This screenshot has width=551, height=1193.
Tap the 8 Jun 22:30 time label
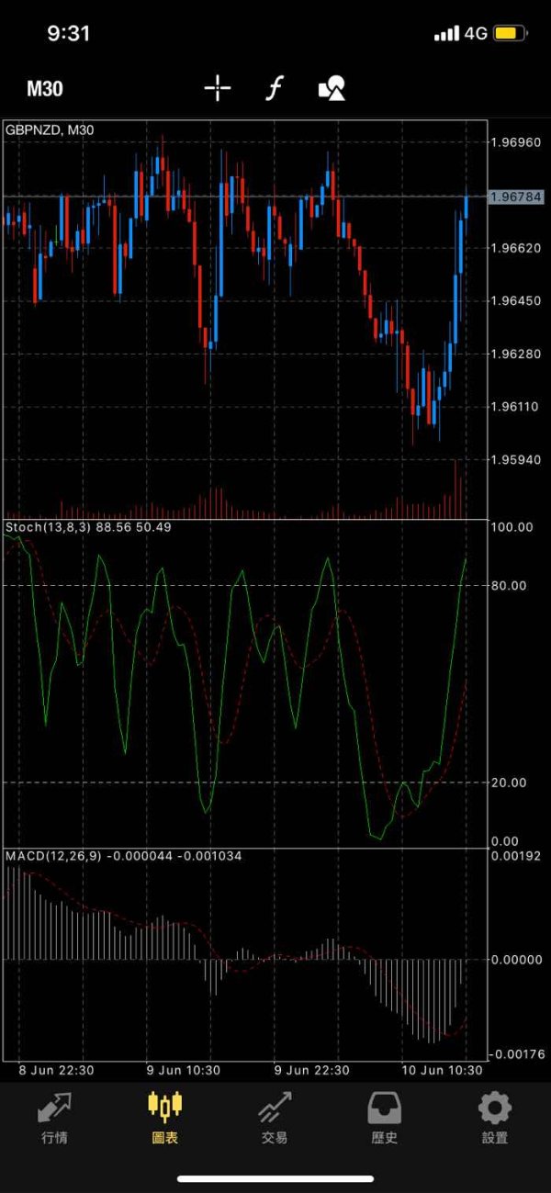[57, 1070]
